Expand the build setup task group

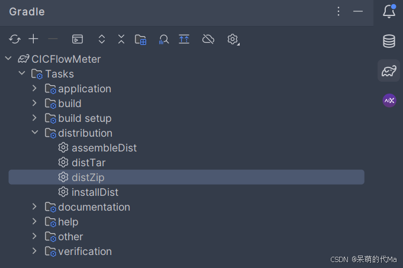[x=34, y=118]
